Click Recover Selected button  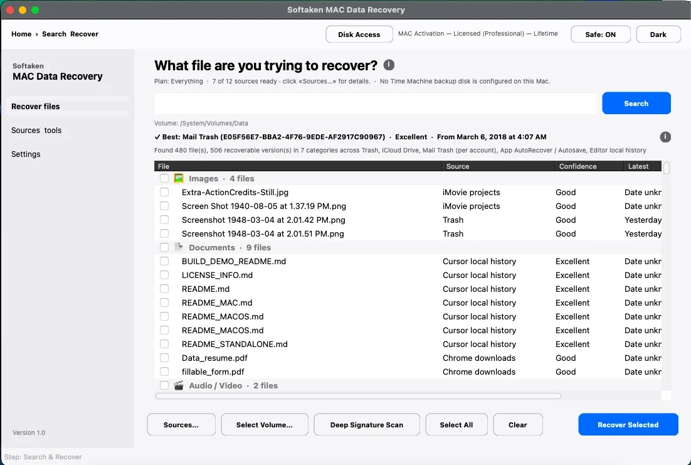pyautogui.click(x=628, y=424)
